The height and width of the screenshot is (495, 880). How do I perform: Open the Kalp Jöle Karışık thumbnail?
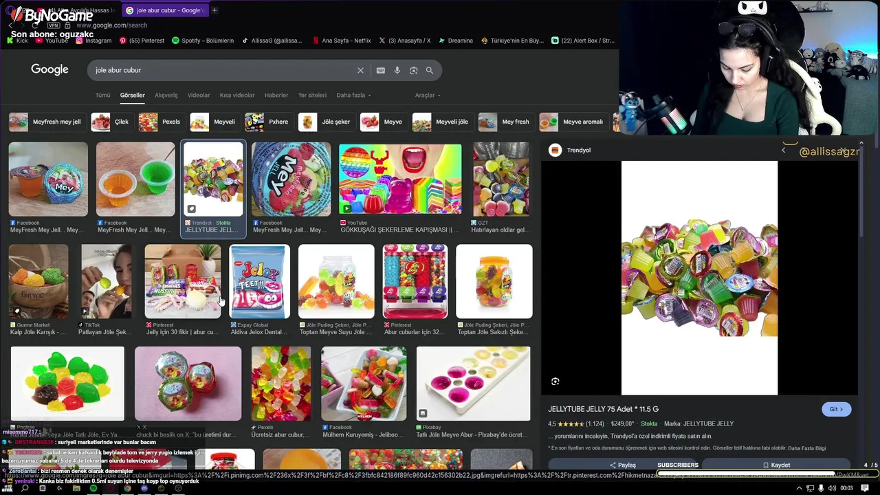38,281
